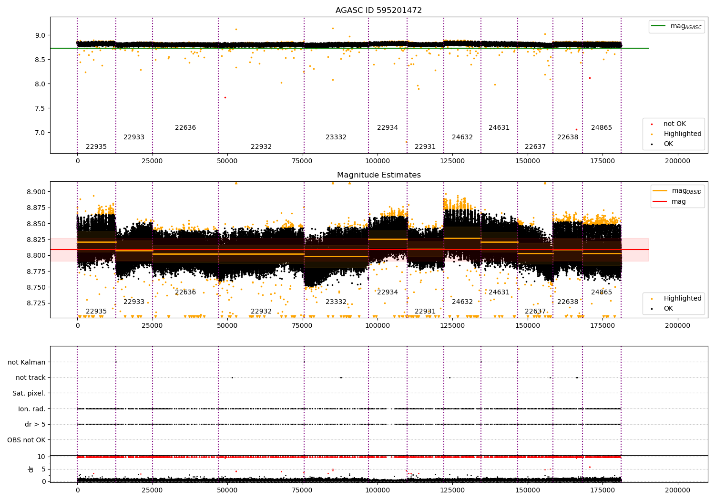Click the "8.750" y-axis tick in middle plot
This screenshot has height=501, width=715.
point(37,287)
